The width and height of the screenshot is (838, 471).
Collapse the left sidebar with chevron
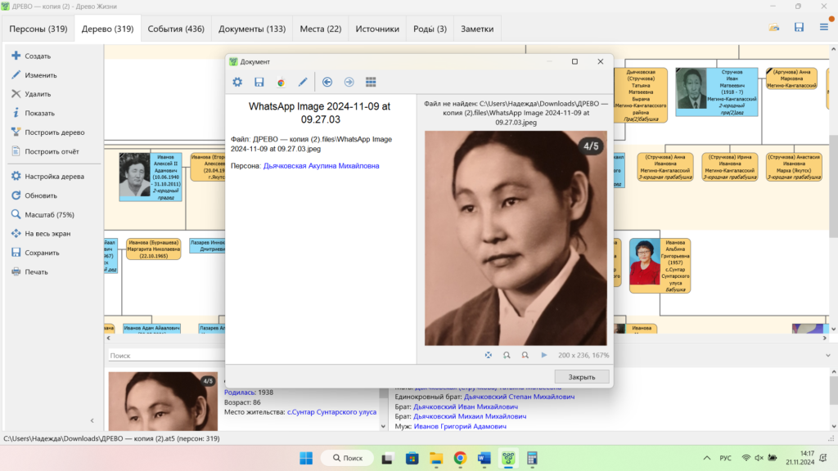(x=92, y=420)
